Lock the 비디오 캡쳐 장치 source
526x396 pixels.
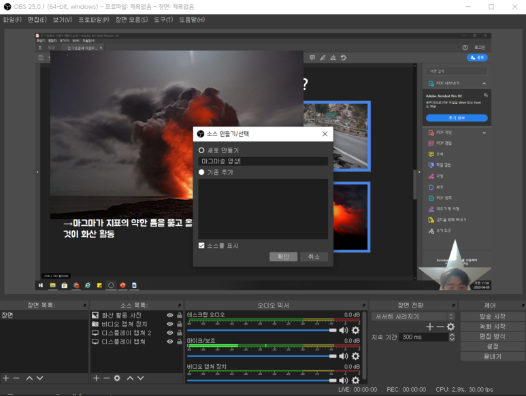(180, 324)
